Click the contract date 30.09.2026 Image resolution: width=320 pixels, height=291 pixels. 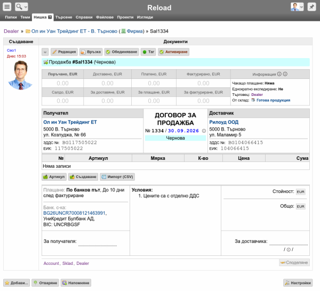click(x=183, y=131)
